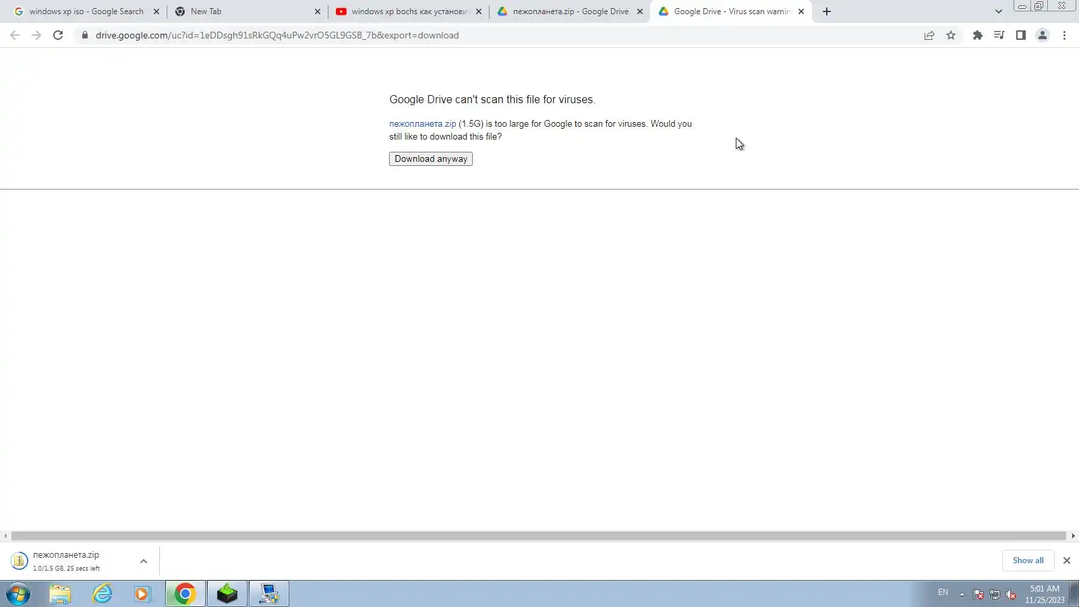Close the New Tab tab
This screenshot has height=607, width=1079.
coord(318,11)
